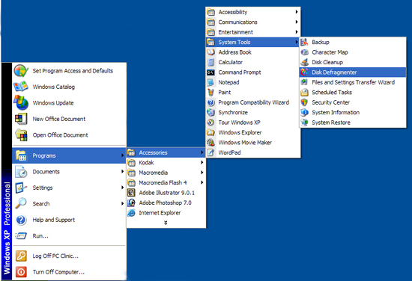The width and height of the screenshot is (412, 281).
Task: Expand the Accessibility submenu arrow
Action: click(x=297, y=12)
